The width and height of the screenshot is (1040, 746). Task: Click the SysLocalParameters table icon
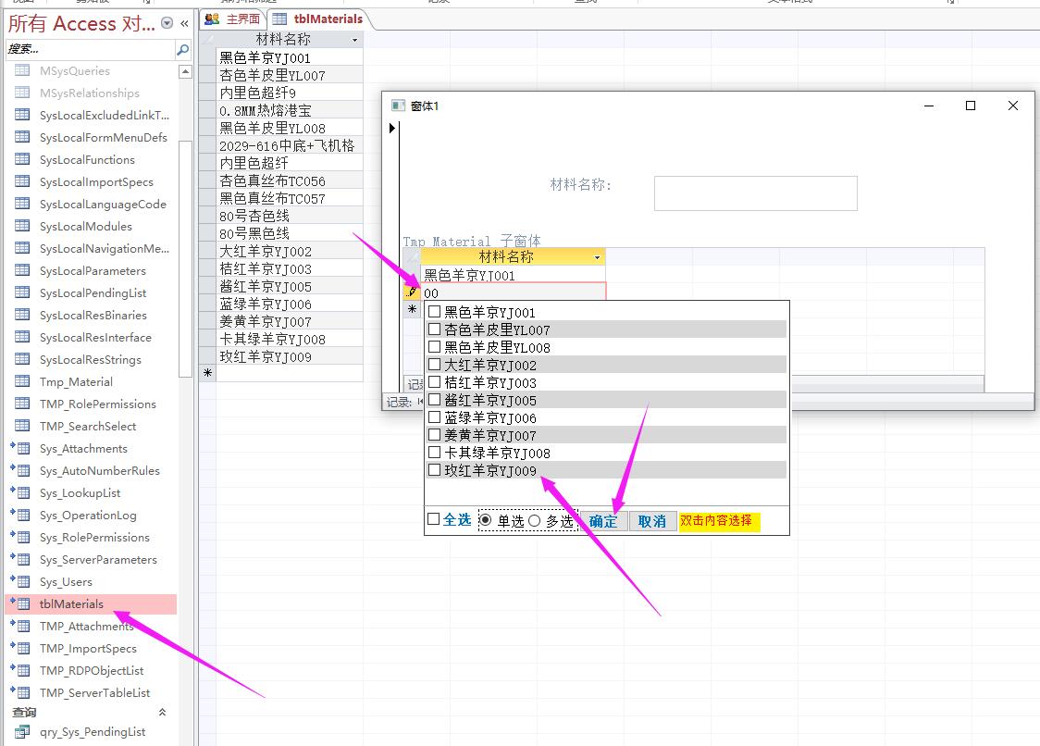[22, 270]
